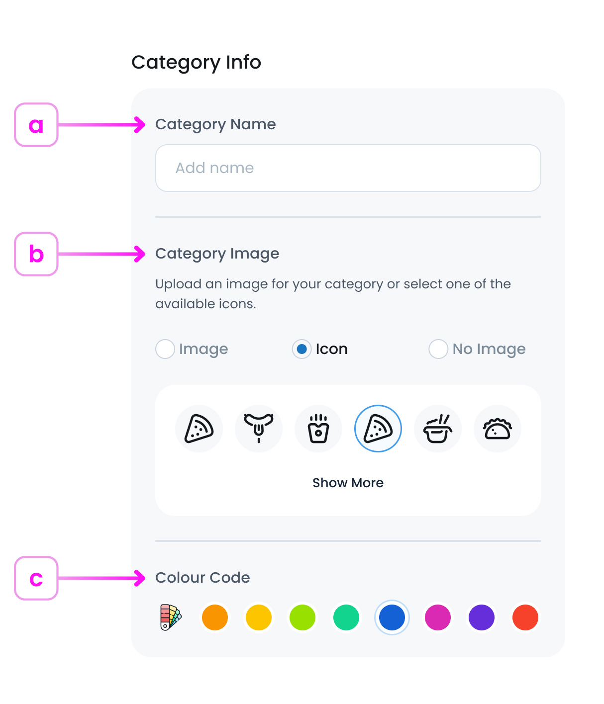Choose the sausage on fork icon

coord(259,429)
